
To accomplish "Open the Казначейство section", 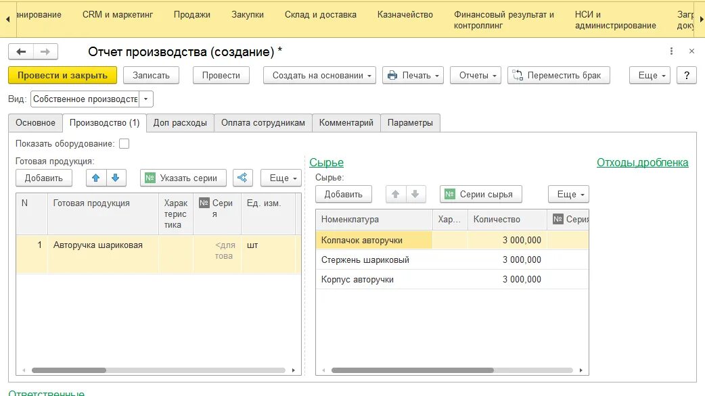I will tap(405, 14).
